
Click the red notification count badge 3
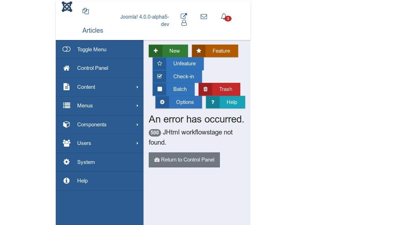[x=228, y=19]
